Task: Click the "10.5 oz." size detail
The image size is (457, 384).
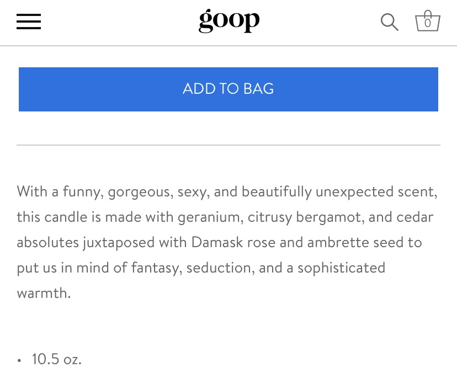Action: 56,359
